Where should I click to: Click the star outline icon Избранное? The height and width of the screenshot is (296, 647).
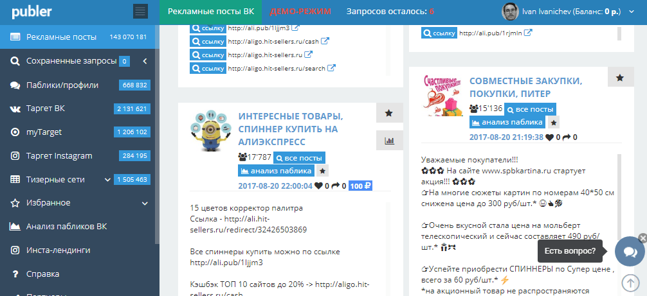(15, 203)
